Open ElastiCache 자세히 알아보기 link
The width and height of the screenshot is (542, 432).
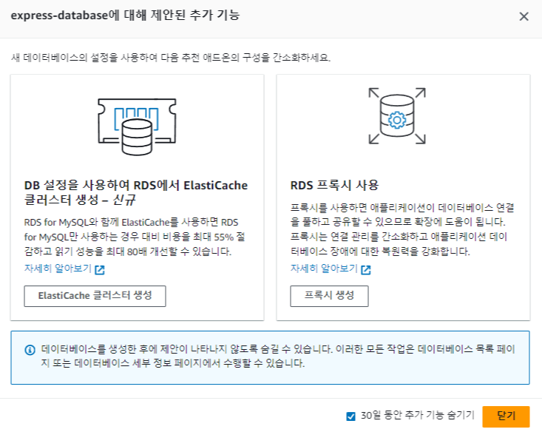58,269
